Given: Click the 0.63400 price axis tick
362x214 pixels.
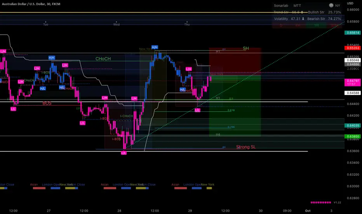Looking at the screenshot, I should coord(353,163).
